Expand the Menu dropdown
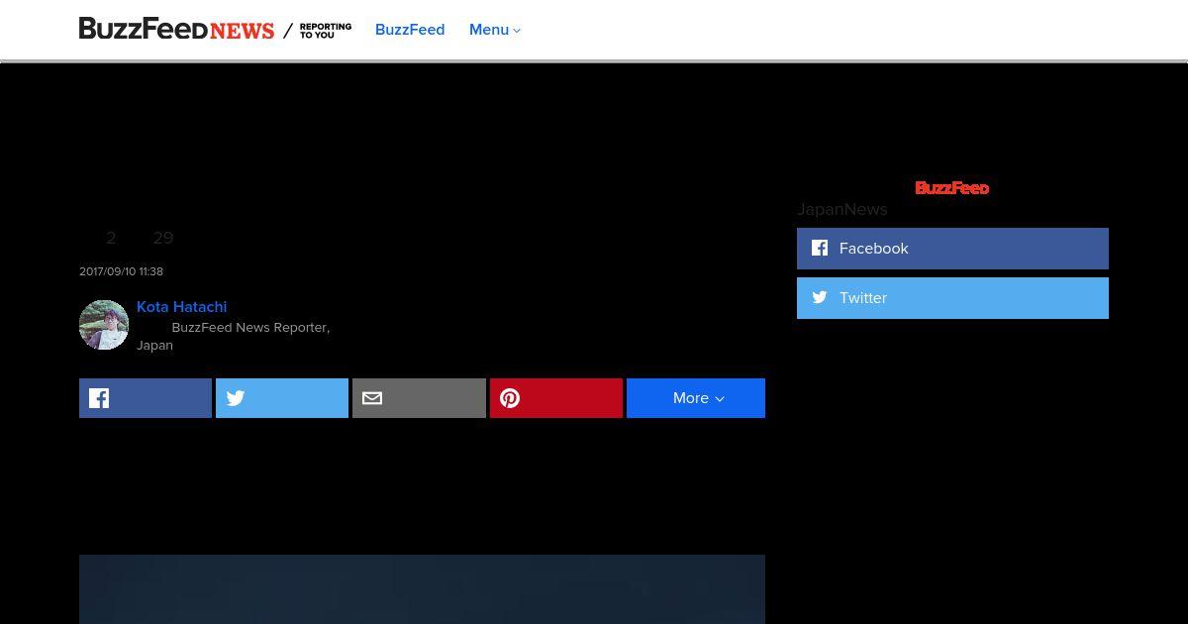 495,30
